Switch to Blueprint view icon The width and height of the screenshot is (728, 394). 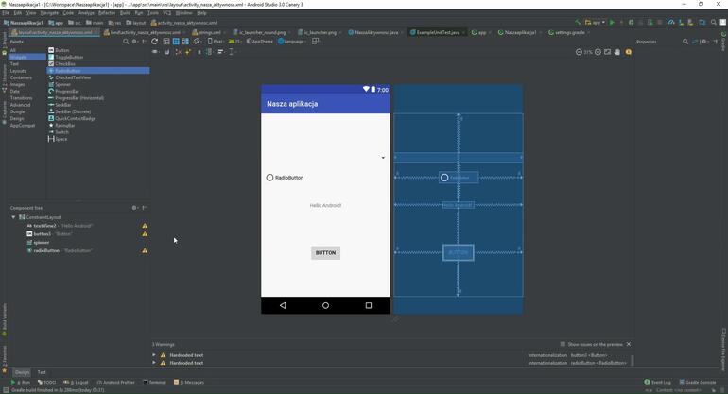[176, 42]
